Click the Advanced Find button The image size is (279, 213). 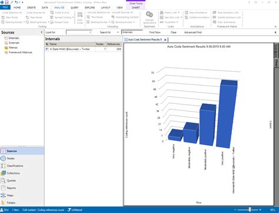193,32
